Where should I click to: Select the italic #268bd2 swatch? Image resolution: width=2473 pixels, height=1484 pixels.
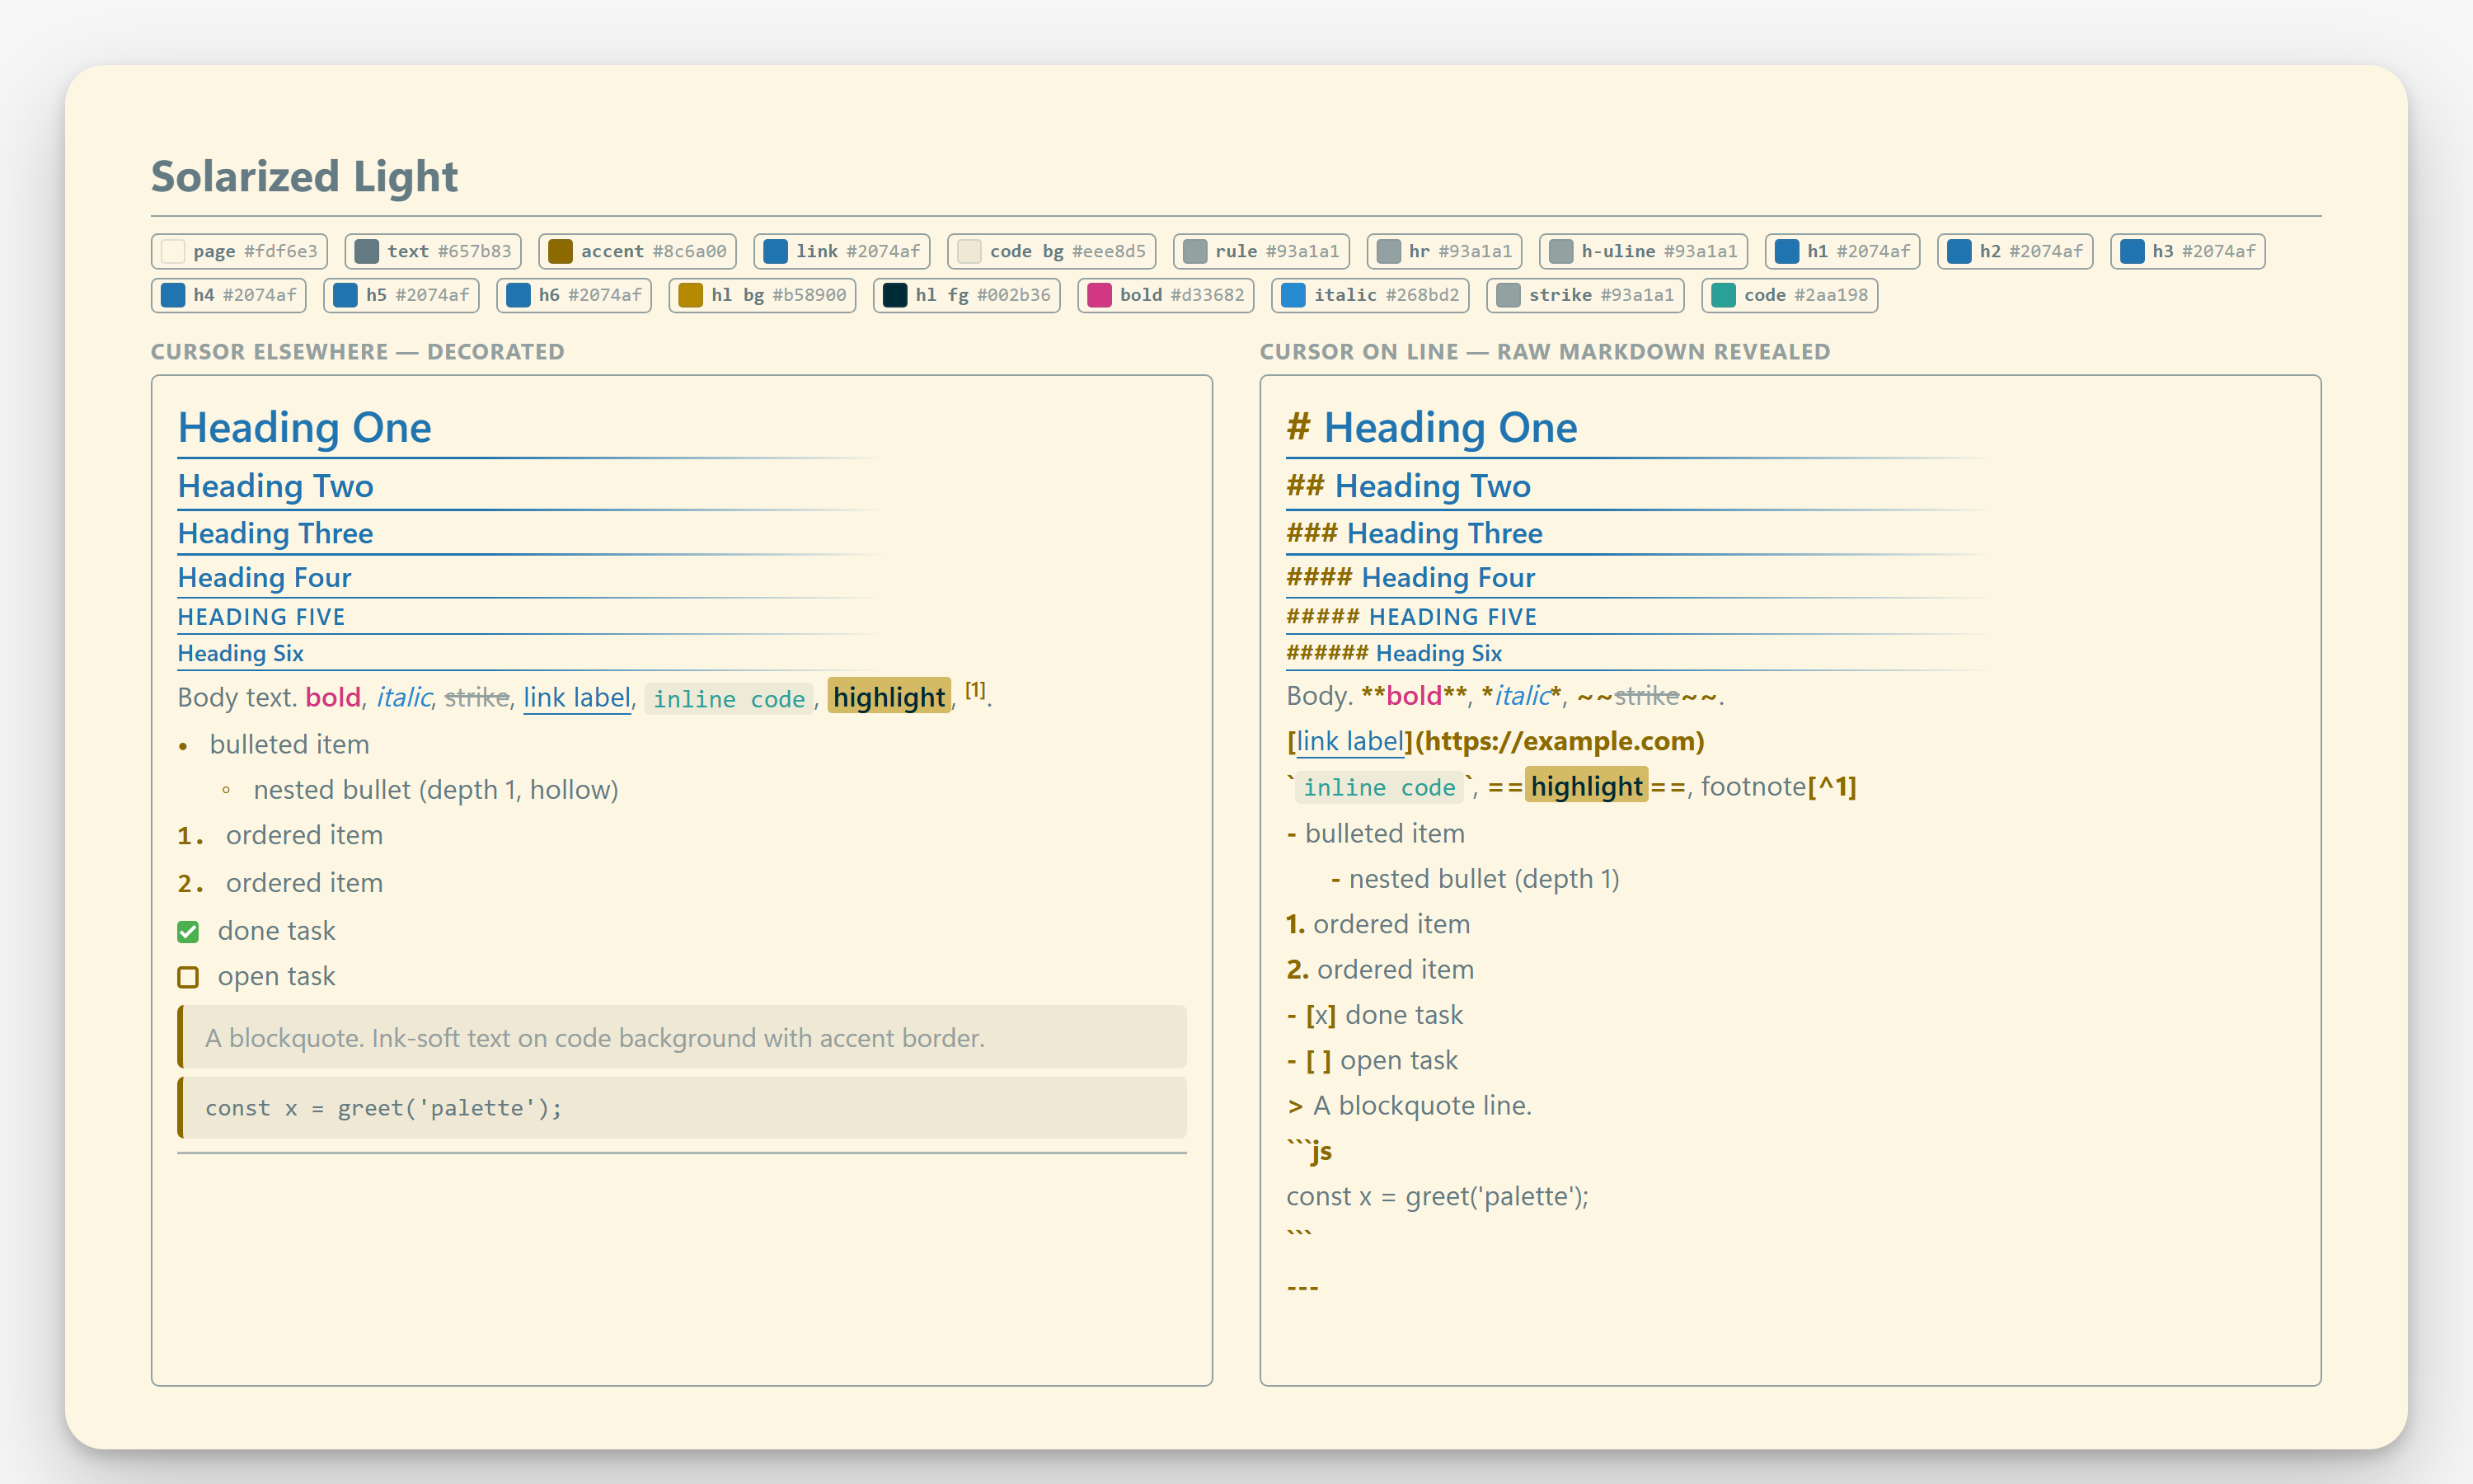point(1370,295)
